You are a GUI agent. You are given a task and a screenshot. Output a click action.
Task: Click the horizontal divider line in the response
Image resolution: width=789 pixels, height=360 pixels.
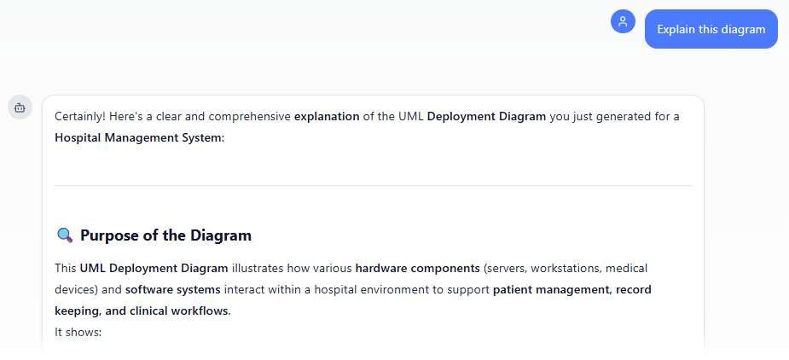click(373, 185)
